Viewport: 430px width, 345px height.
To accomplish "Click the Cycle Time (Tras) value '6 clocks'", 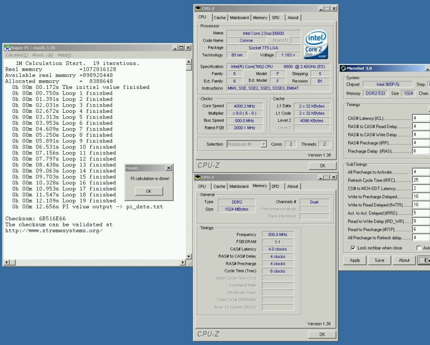I will point(278,271).
